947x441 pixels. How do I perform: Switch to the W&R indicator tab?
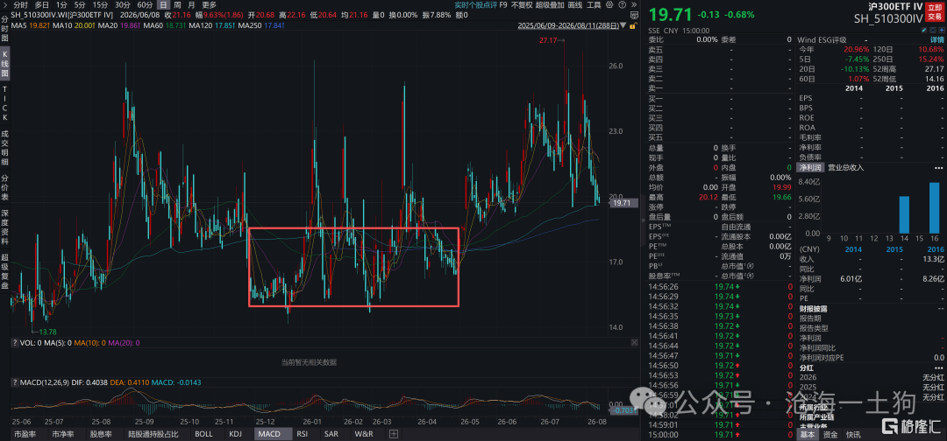(x=364, y=433)
